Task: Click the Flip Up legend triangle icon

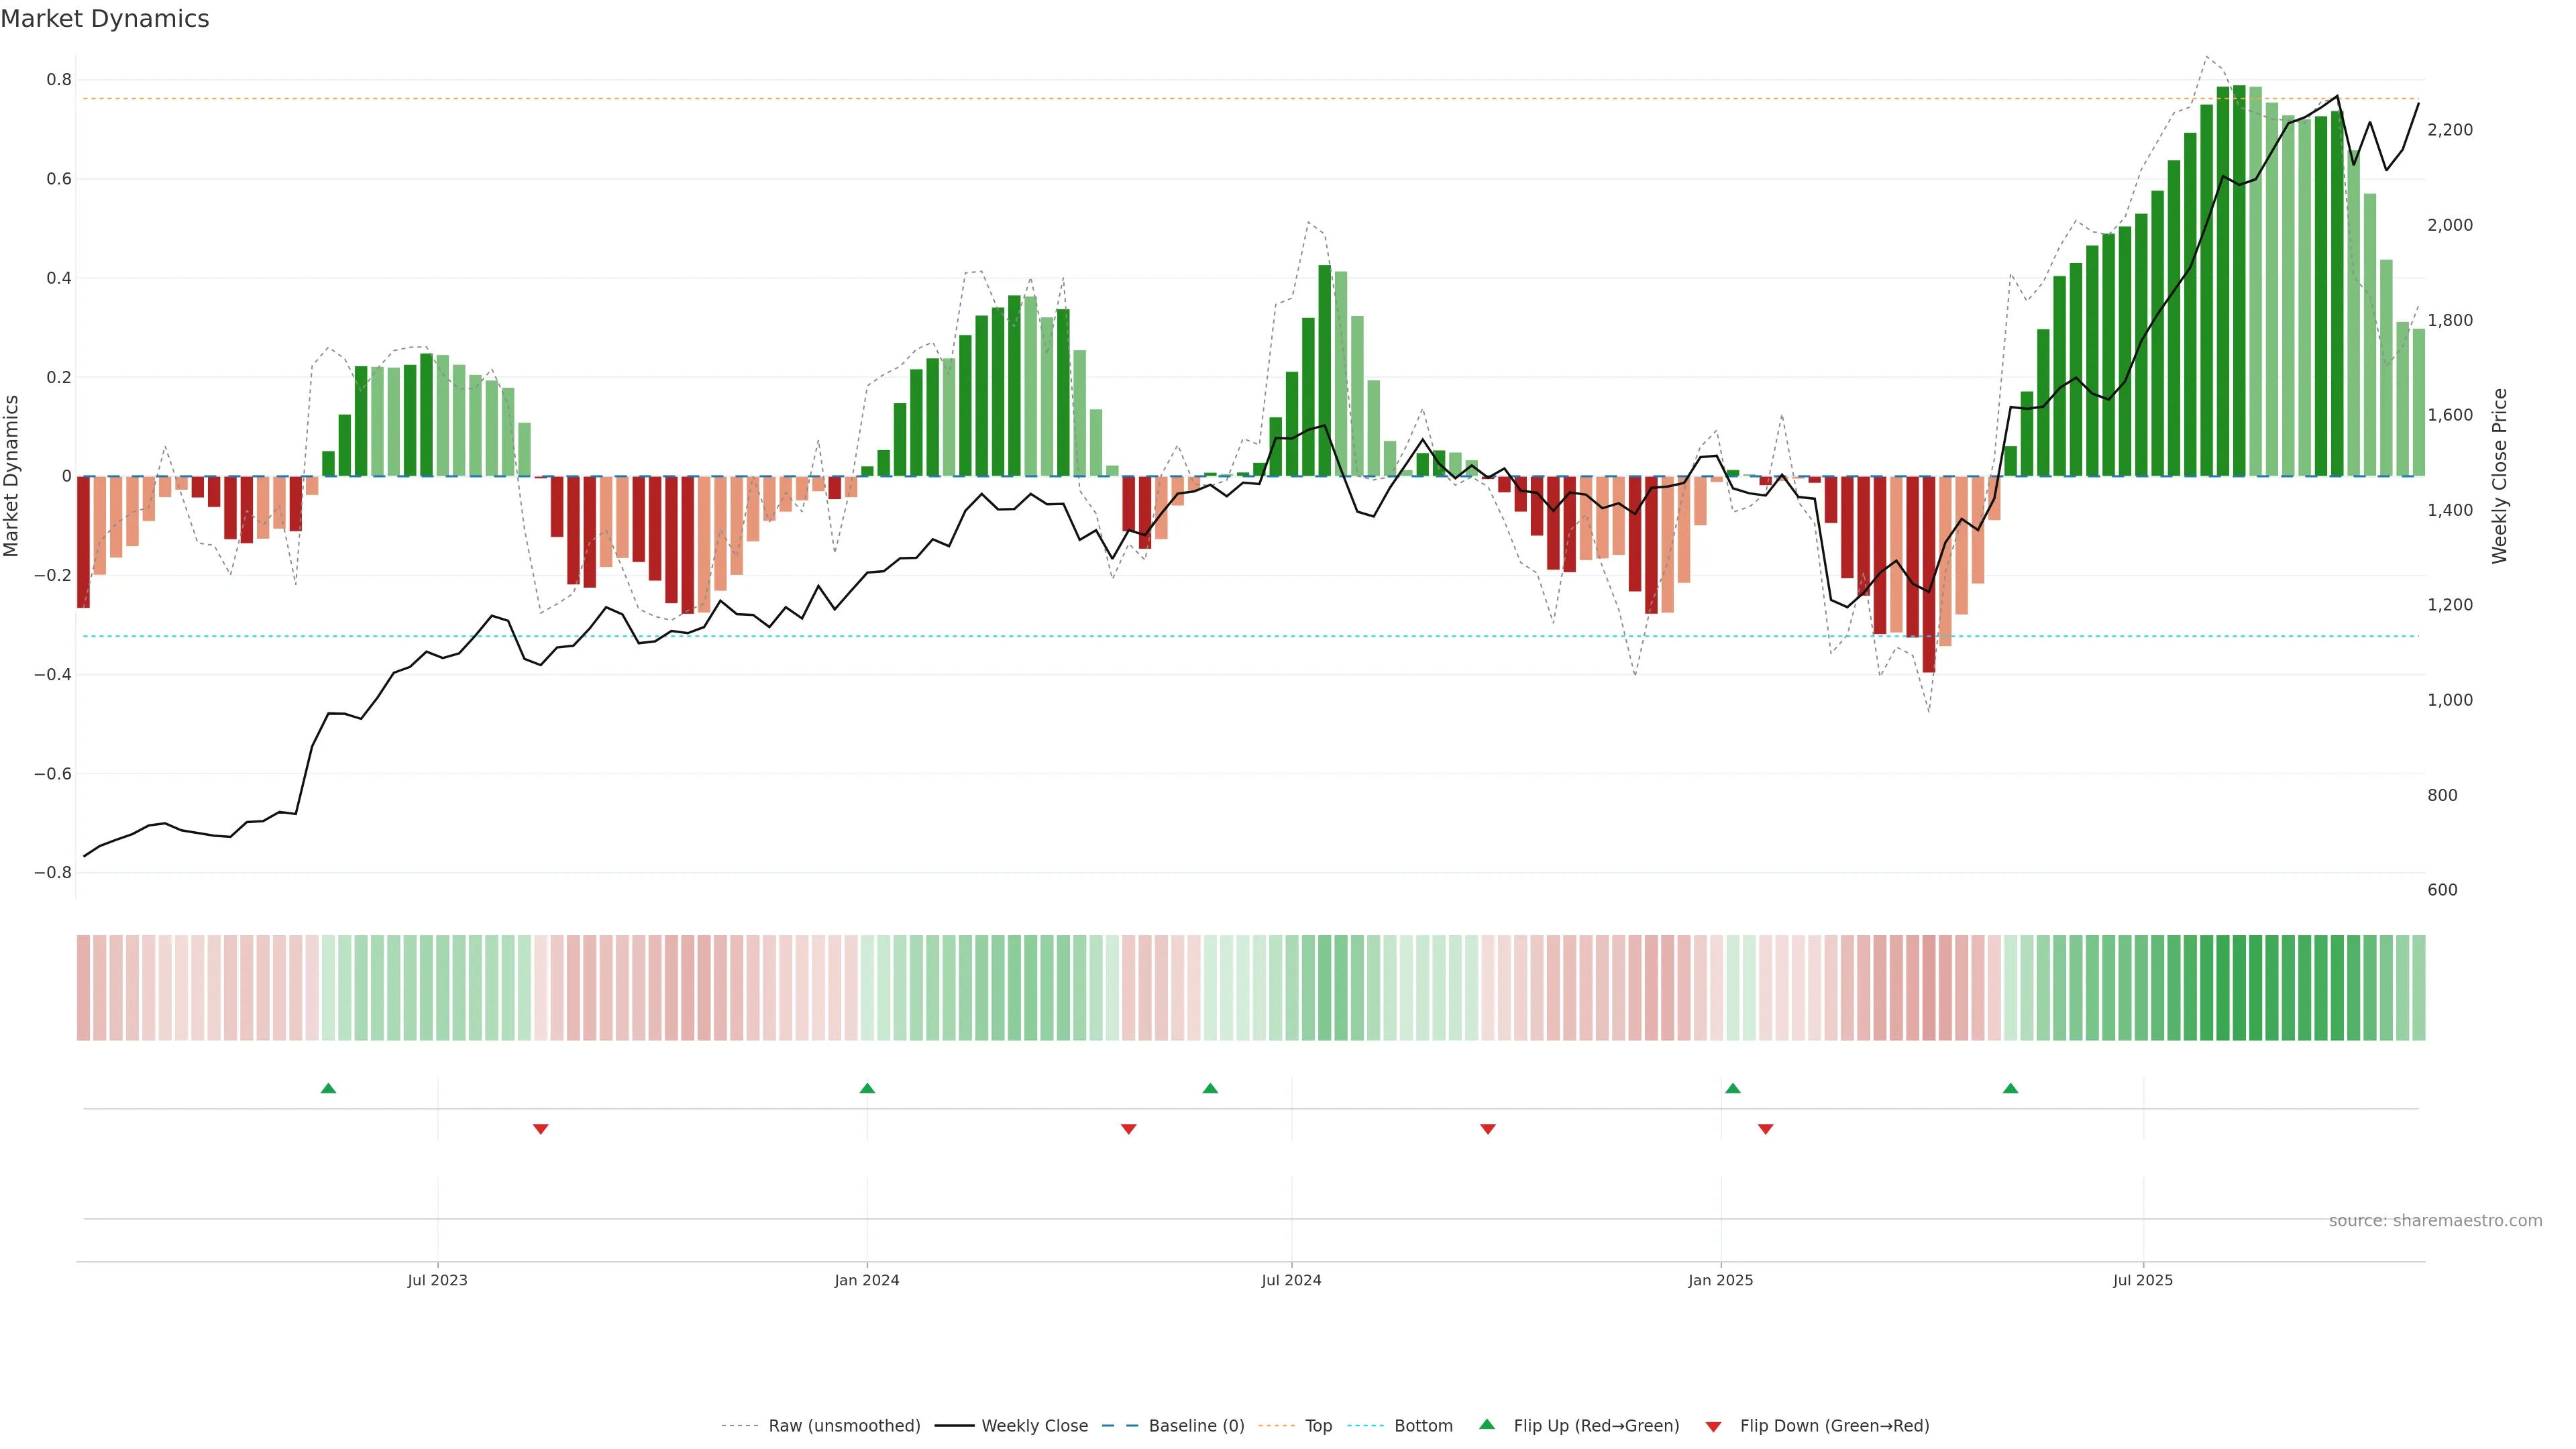Action: [1487, 1424]
